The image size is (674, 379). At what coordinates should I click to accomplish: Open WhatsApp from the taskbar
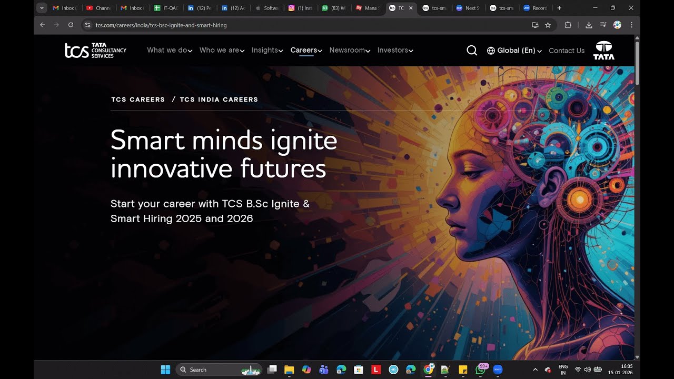click(x=480, y=370)
